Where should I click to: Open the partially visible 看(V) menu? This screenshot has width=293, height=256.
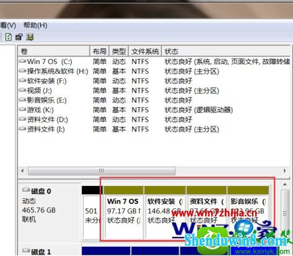tap(8, 25)
